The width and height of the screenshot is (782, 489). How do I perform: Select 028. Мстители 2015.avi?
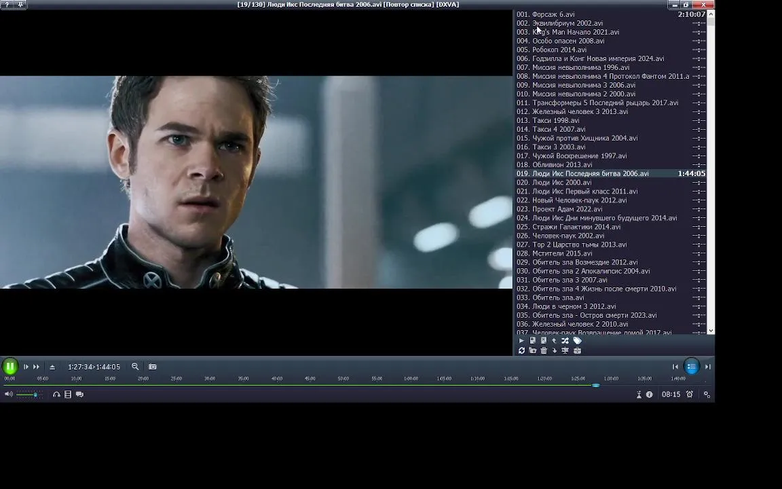(x=610, y=253)
